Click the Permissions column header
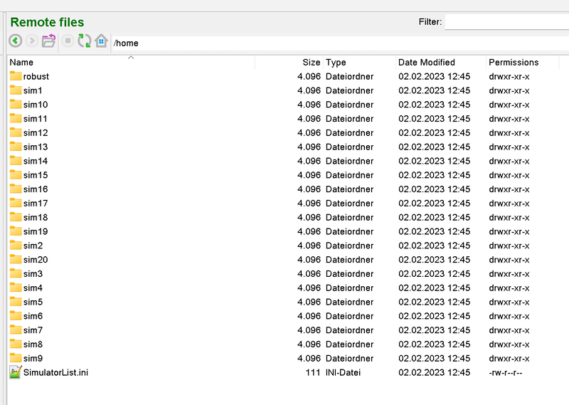Image resolution: width=569 pixels, height=405 pixels. tap(514, 63)
